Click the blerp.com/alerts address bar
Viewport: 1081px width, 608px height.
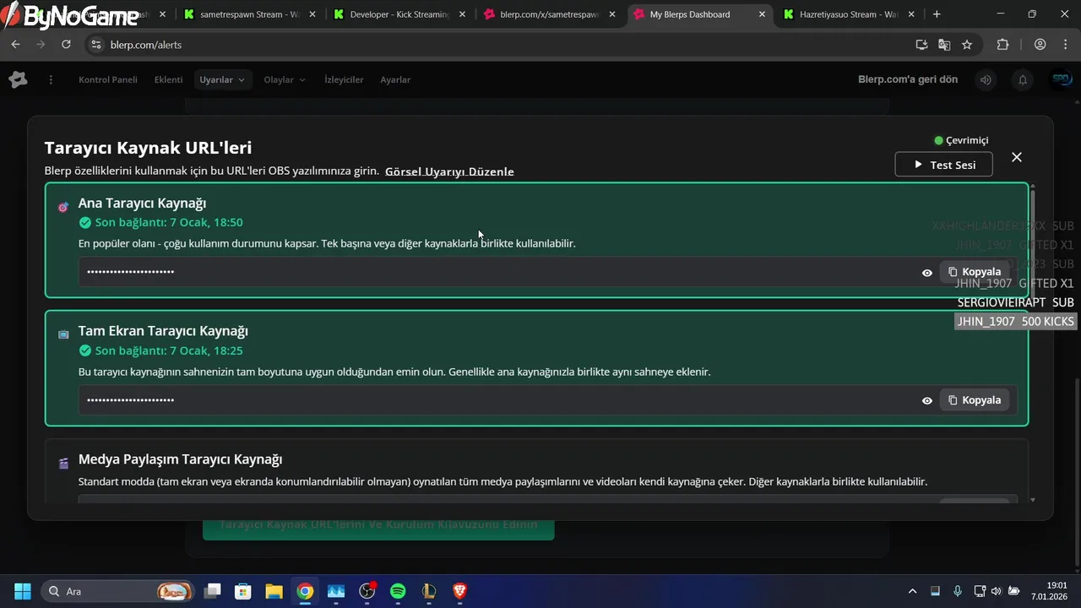click(507, 45)
